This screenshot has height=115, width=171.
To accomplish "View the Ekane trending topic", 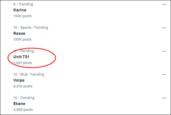I will [19, 104].
